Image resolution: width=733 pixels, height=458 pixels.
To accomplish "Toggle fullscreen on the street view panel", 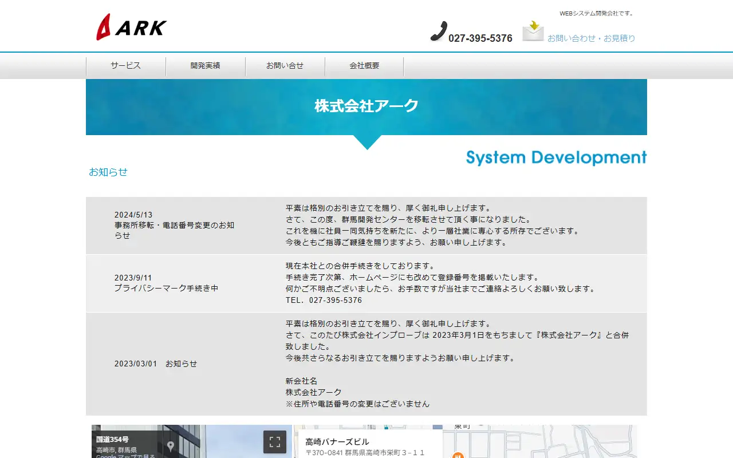I will coord(275,442).
